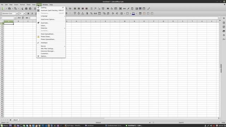
Task: Apply number format 0.0 icon
Action: [95, 13]
